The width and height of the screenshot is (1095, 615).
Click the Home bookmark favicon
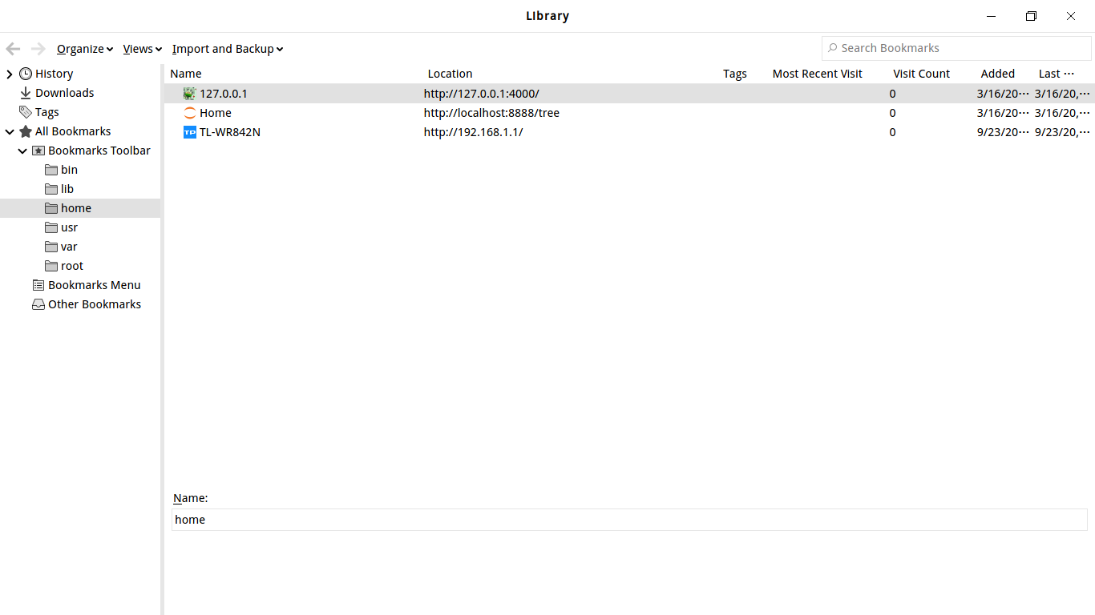click(189, 113)
